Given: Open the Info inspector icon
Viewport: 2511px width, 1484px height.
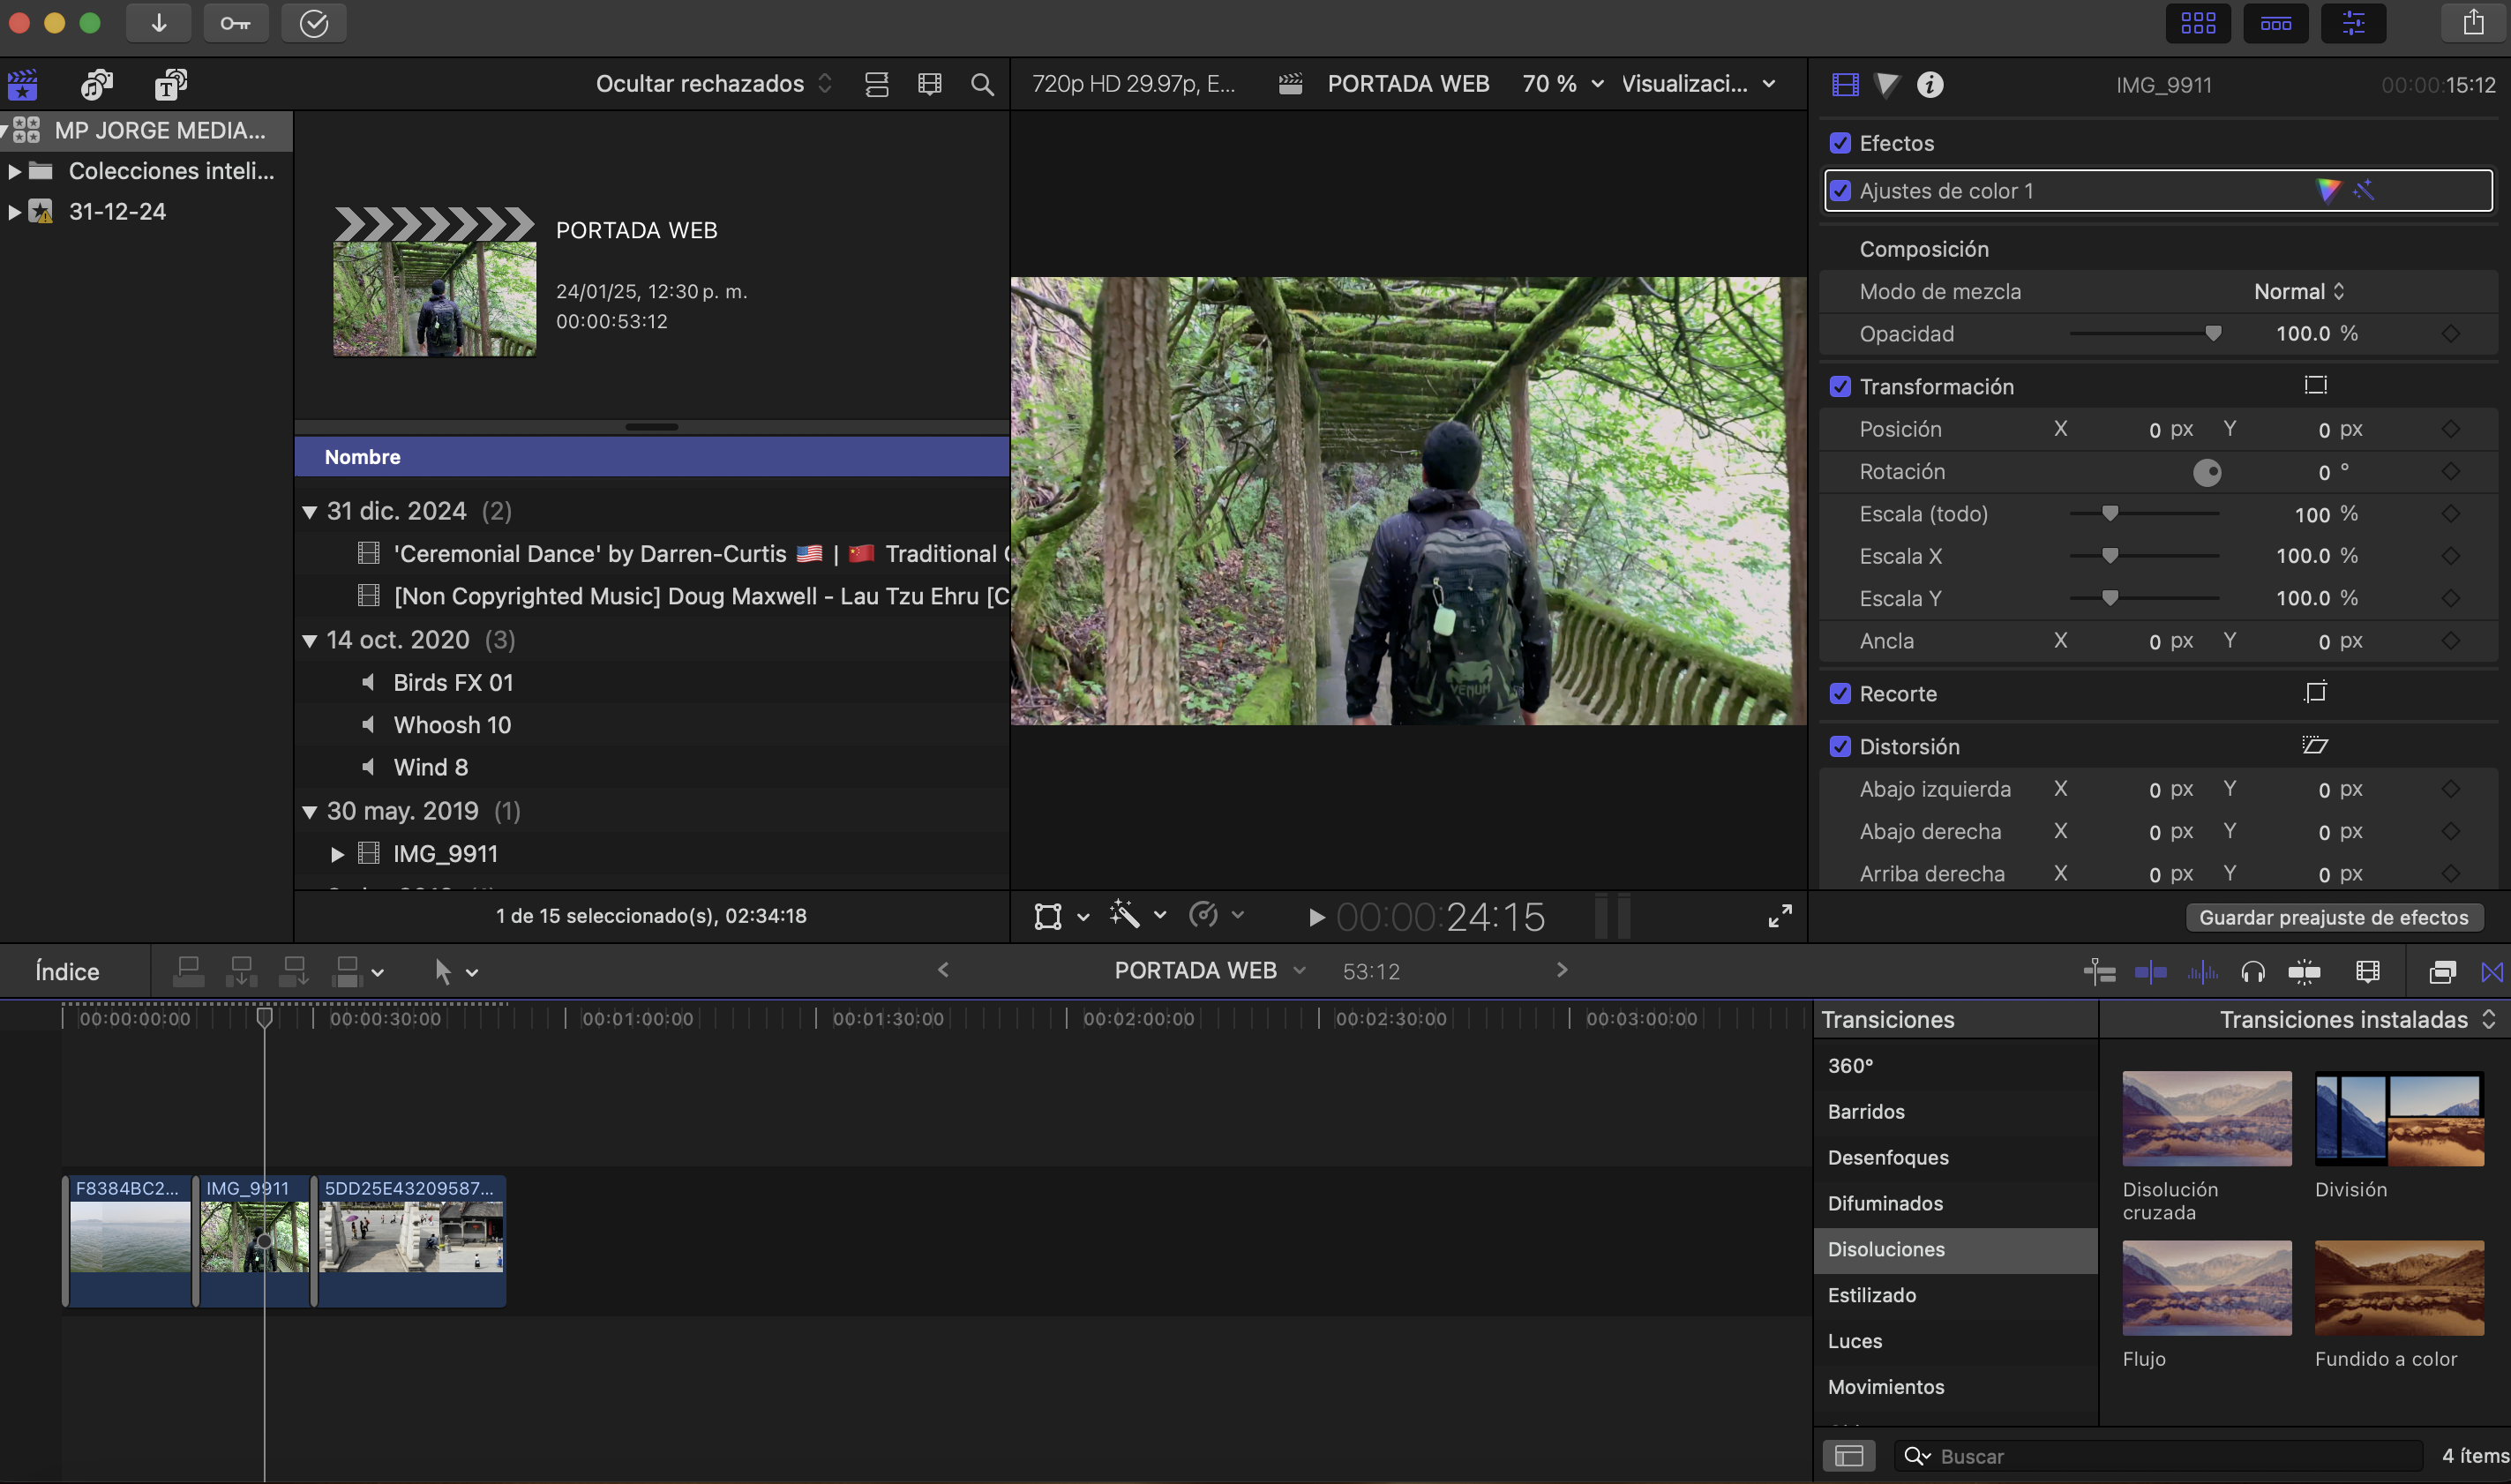Looking at the screenshot, I should (x=1930, y=84).
